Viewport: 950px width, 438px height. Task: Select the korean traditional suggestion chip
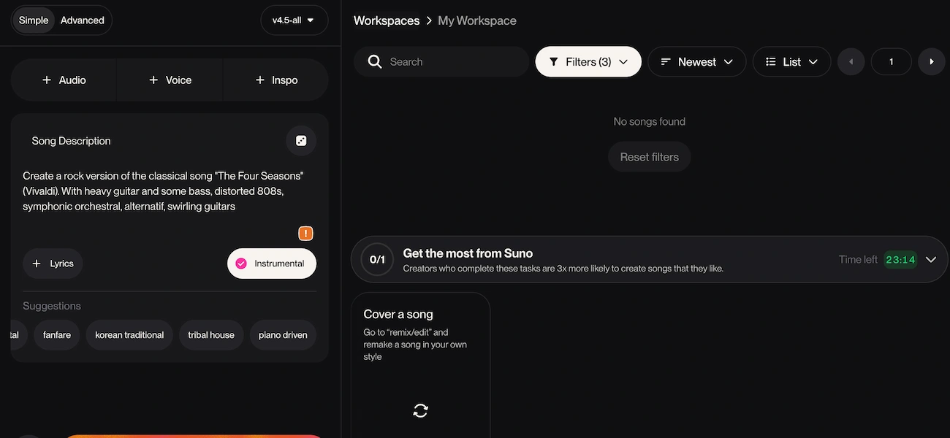click(129, 335)
